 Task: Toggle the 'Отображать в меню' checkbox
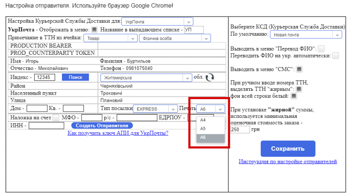click(94, 30)
